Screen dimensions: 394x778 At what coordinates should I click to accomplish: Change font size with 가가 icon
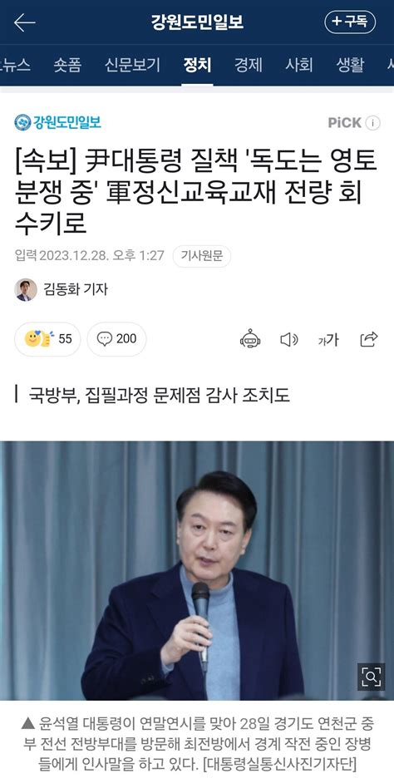click(x=328, y=340)
